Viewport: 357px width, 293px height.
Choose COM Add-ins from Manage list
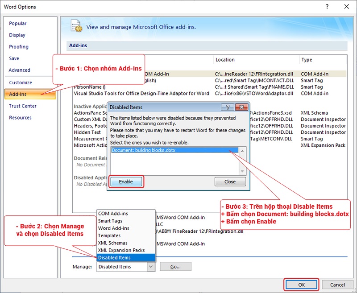click(126, 213)
